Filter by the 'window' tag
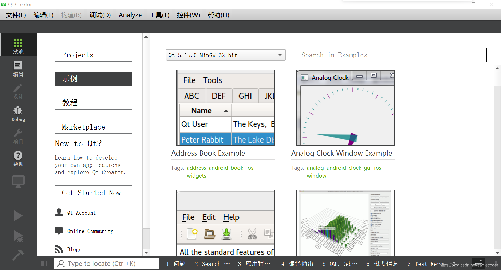 [317, 175]
